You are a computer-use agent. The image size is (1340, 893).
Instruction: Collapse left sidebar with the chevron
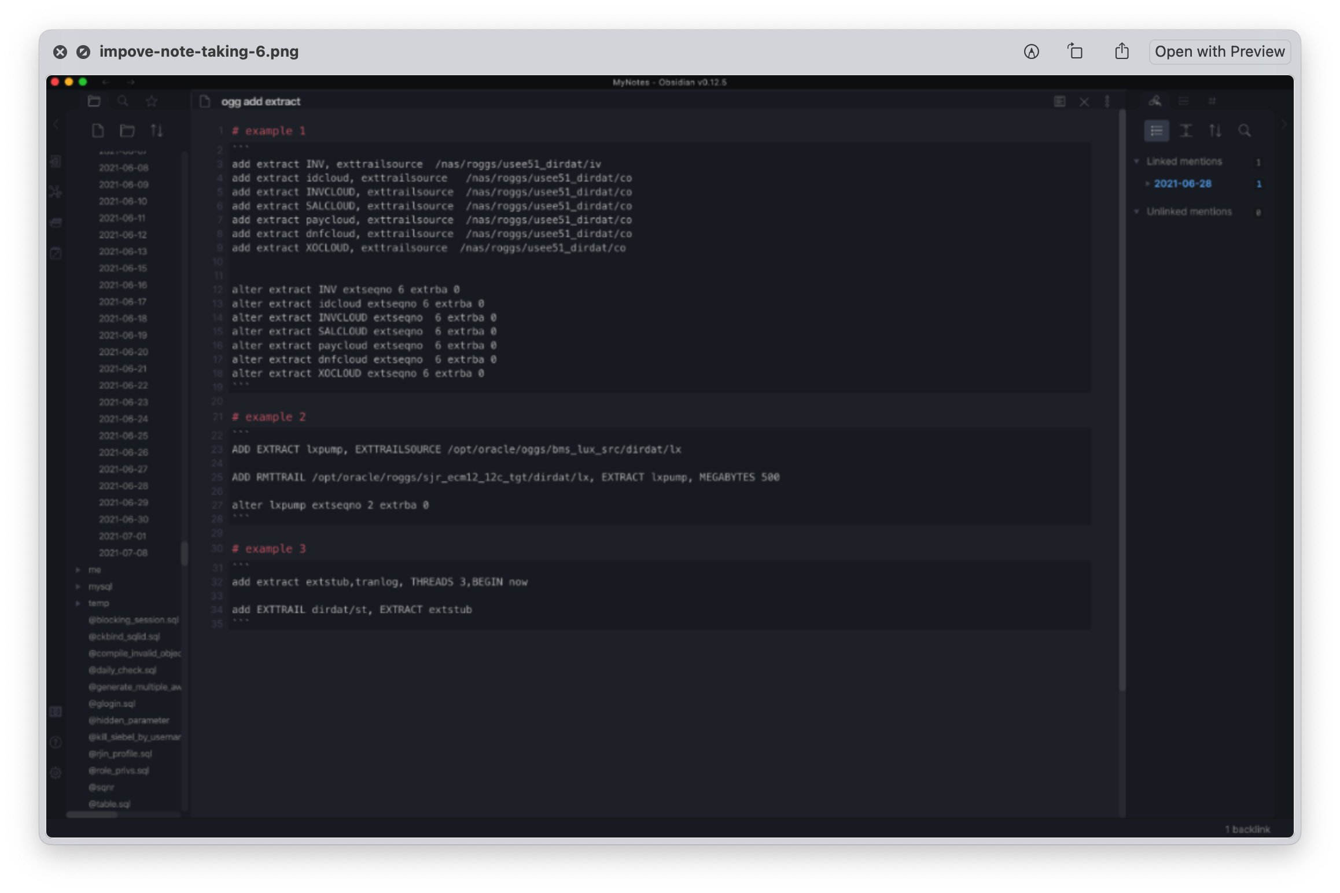[56, 124]
